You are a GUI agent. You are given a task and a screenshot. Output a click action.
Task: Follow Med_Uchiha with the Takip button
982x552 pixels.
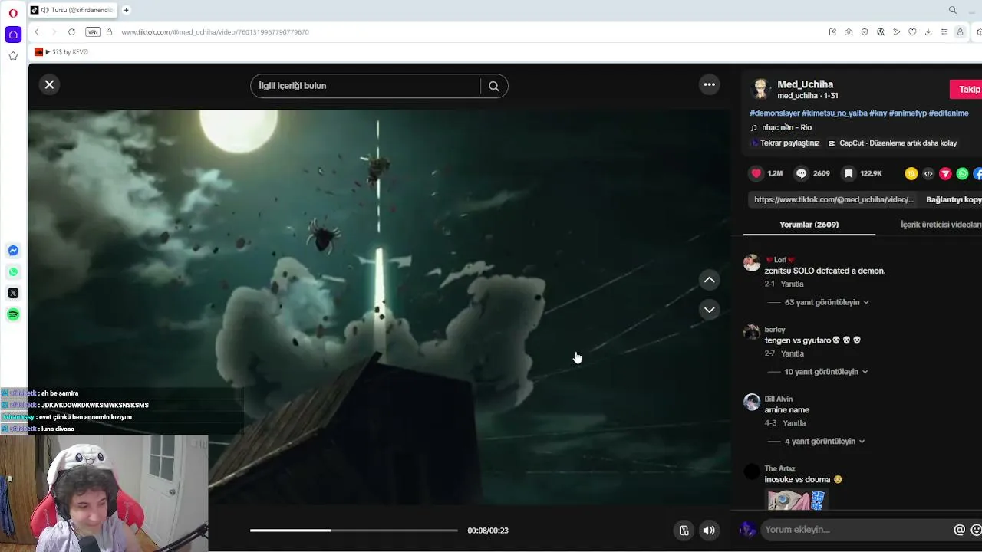tap(967, 90)
